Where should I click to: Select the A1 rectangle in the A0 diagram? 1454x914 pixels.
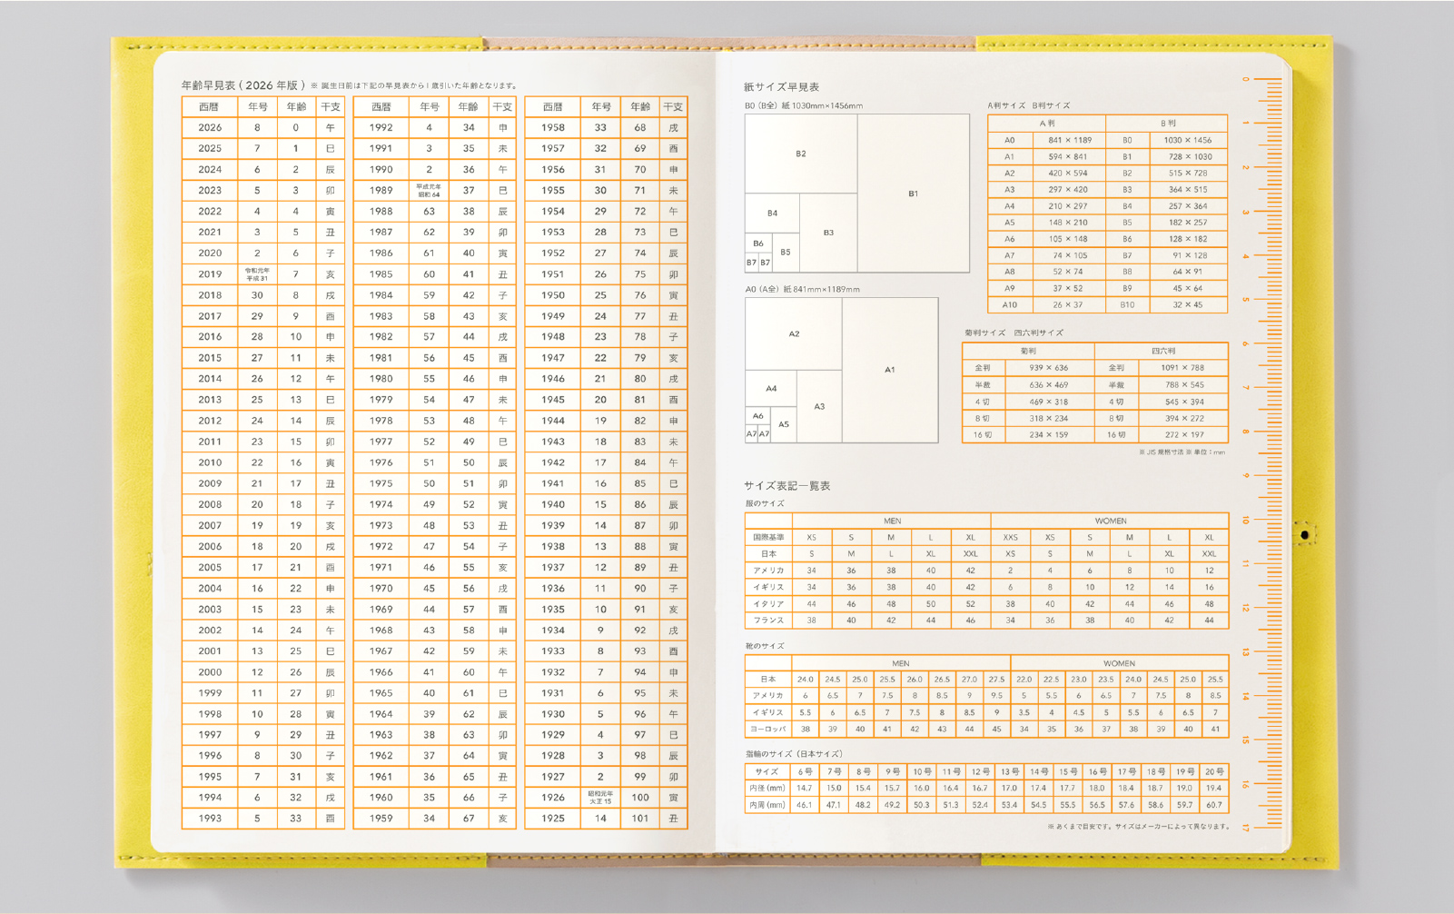click(x=889, y=370)
